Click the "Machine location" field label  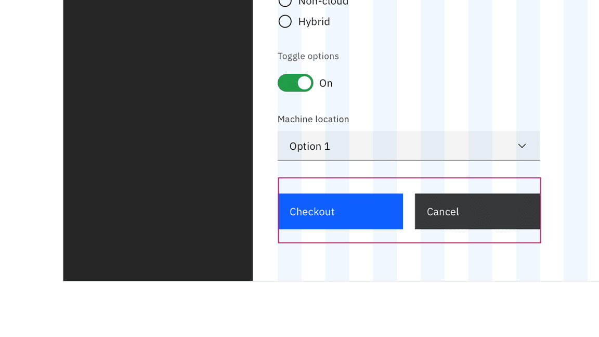point(314,119)
